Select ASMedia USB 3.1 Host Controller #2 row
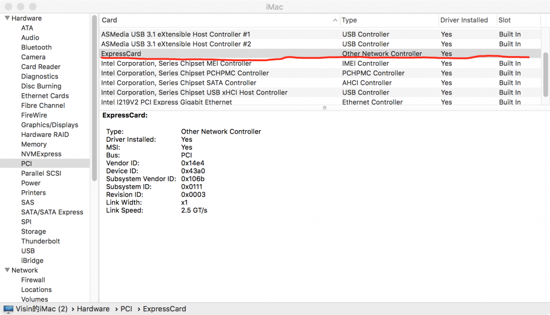The image size is (550, 315). (x=320, y=44)
